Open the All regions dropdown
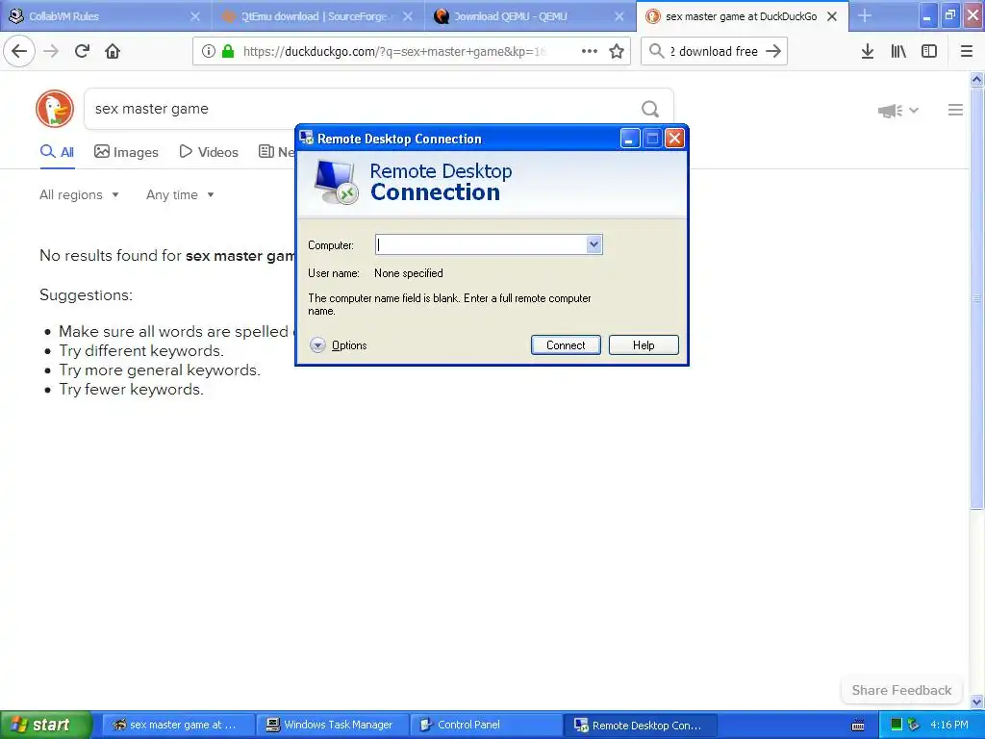The height and width of the screenshot is (739, 985). 79,194
